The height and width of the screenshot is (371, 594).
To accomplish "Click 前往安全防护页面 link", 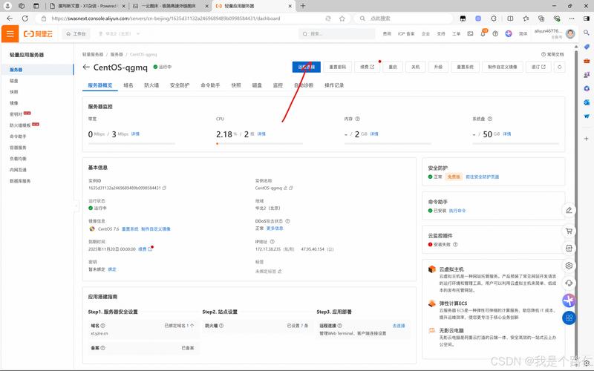I will (482, 177).
